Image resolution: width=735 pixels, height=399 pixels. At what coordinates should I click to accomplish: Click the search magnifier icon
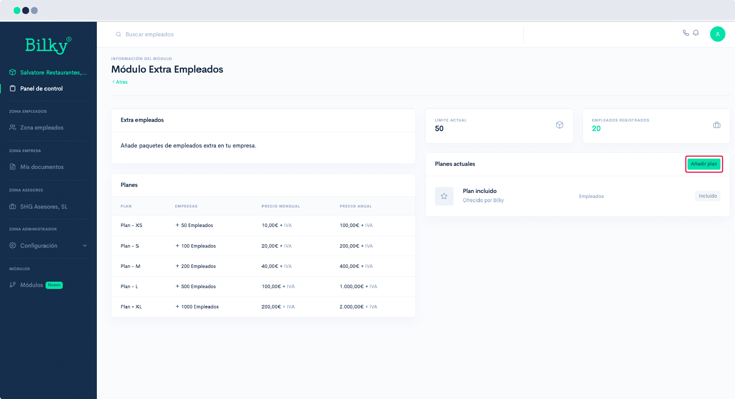[118, 34]
